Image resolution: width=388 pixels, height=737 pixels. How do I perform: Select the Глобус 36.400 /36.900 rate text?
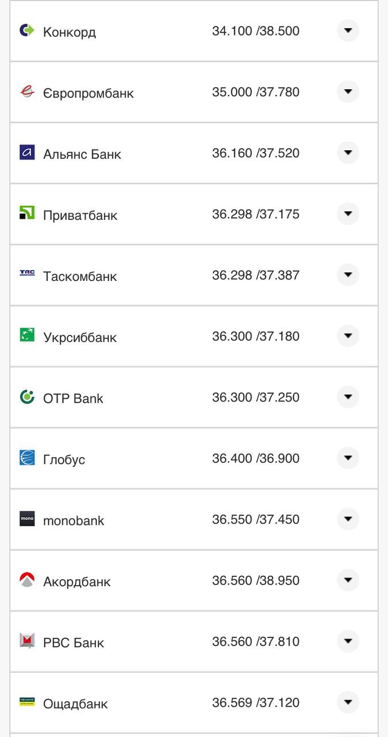(x=256, y=458)
